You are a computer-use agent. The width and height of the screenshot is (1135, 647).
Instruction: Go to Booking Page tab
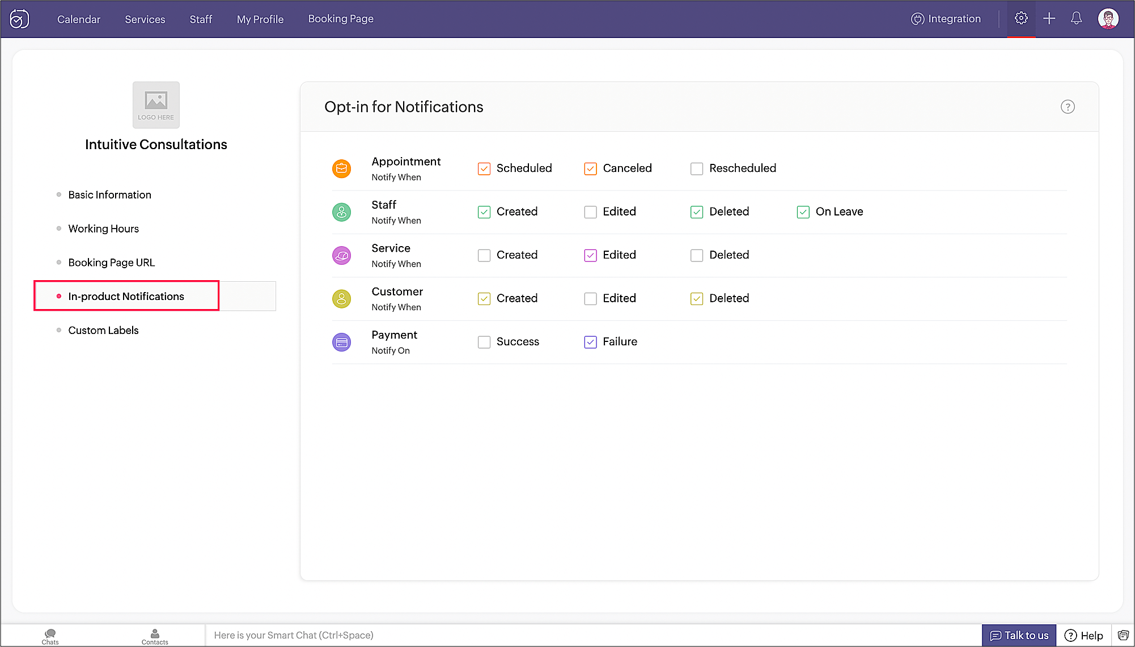[x=341, y=19]
